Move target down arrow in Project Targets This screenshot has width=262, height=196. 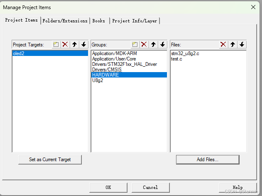pos(84,44)
